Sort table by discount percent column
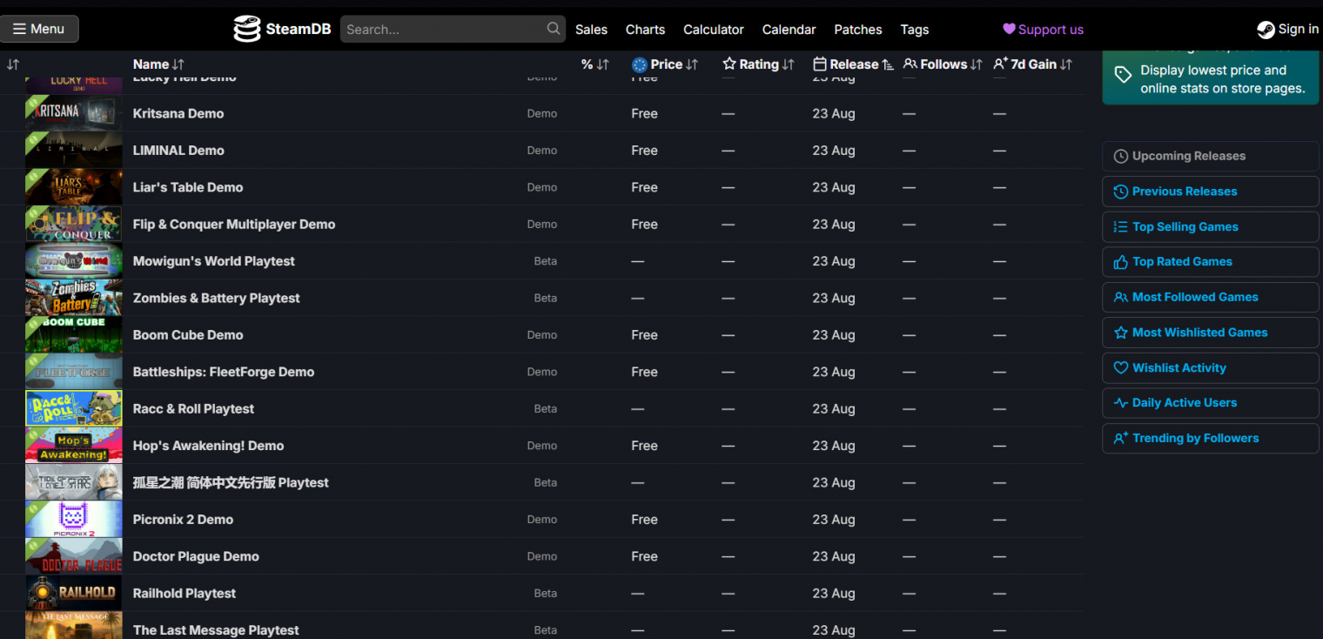1323x639 pixels. (595, 64)
